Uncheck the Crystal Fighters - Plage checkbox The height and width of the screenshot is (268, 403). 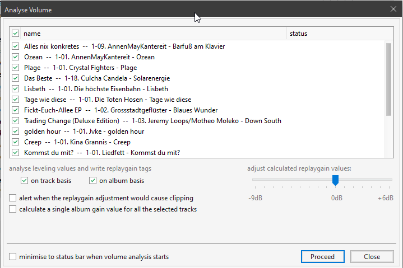click(x=16, y=68)
